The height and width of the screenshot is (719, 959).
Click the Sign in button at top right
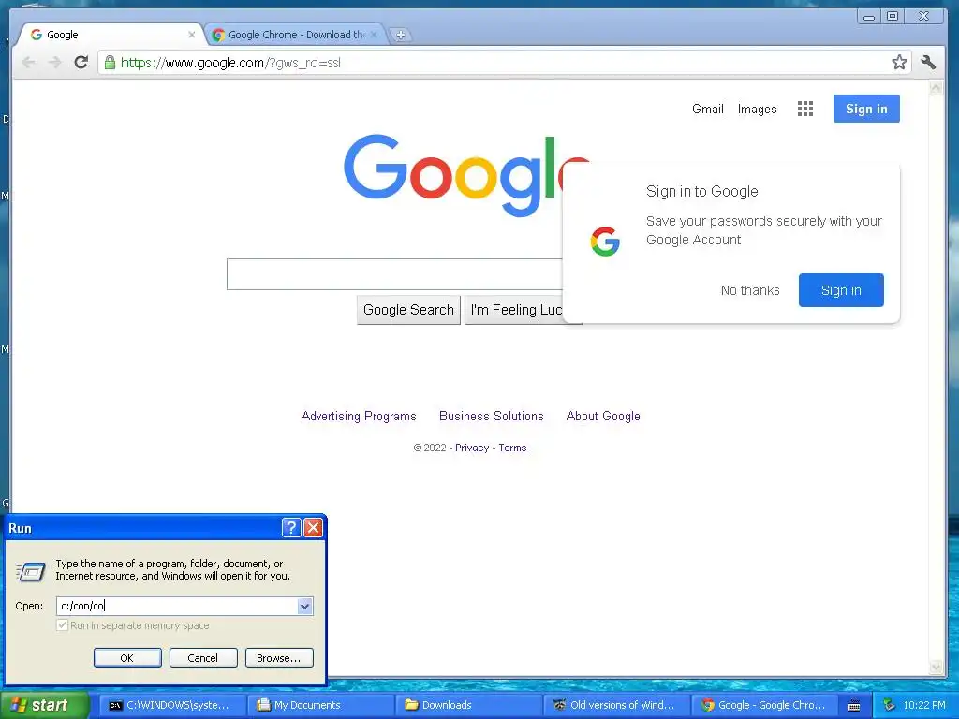866,109
